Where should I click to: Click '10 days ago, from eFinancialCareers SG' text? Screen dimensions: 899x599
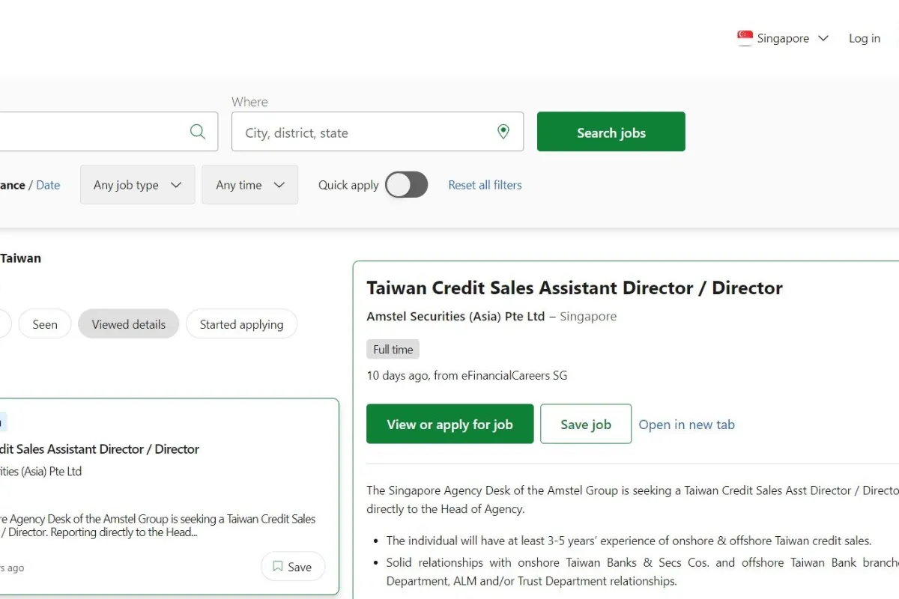(467, 376)
